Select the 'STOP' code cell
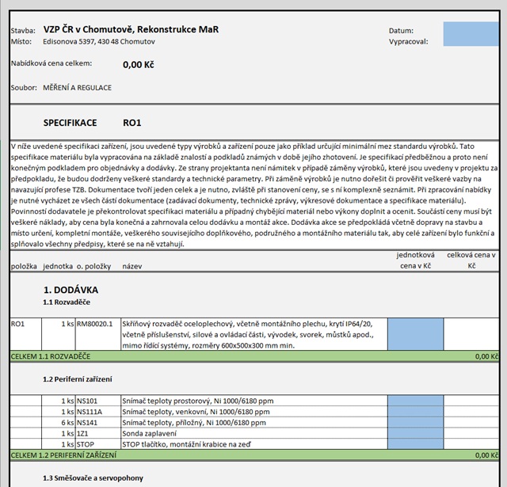 coord(98,444)
